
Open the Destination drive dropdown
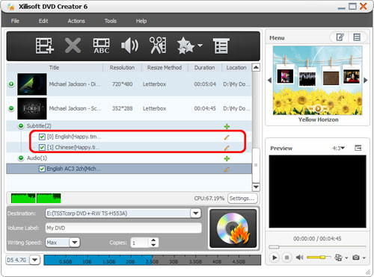(196, 214)
